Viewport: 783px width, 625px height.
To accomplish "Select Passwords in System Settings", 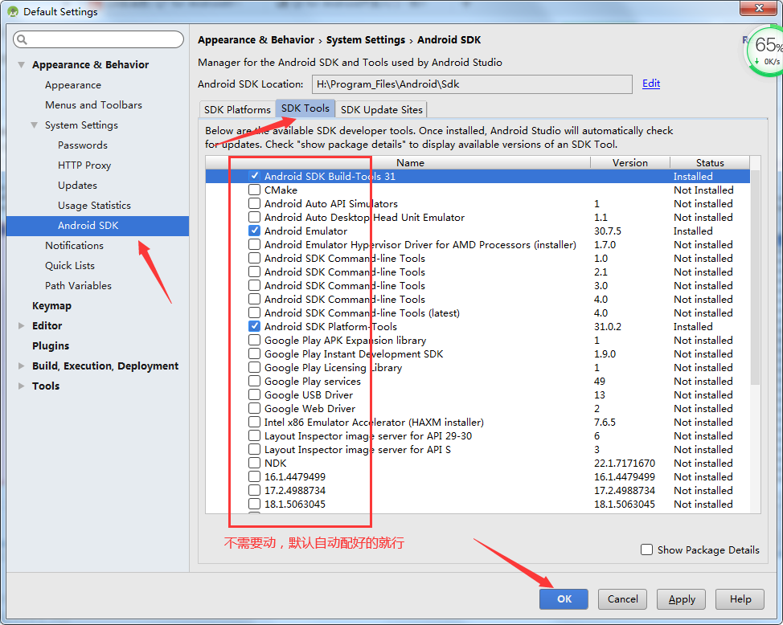I will click(x=82, y=145).
